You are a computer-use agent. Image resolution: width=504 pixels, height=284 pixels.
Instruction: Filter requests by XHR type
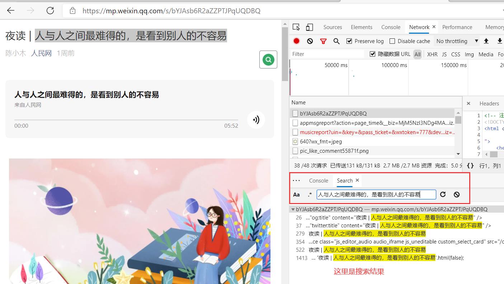(x=432, y=54)
